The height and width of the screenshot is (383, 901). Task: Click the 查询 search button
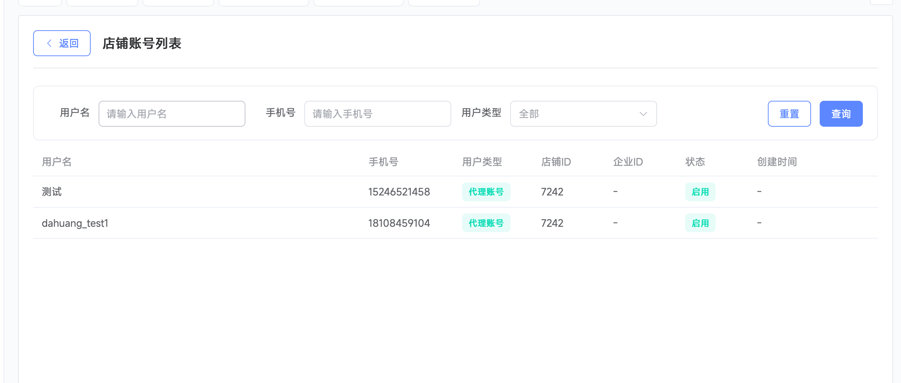click(x=841, y=114)
